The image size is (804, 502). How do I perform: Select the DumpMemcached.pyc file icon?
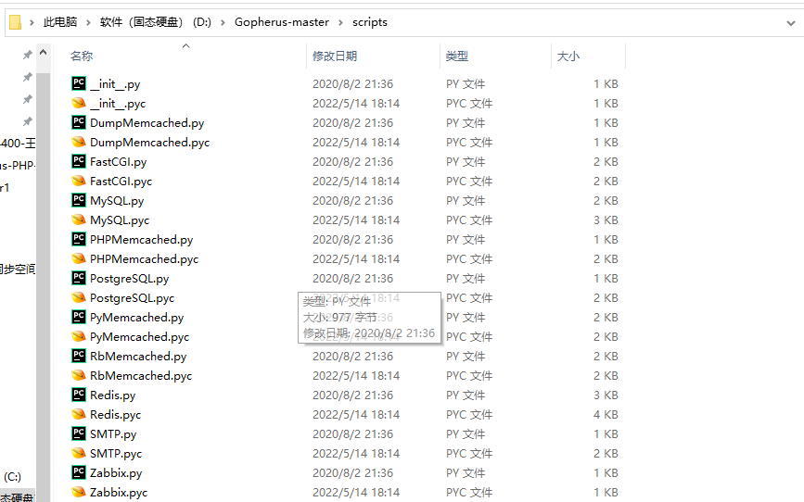pyautogui.click(x=79, y=142)
